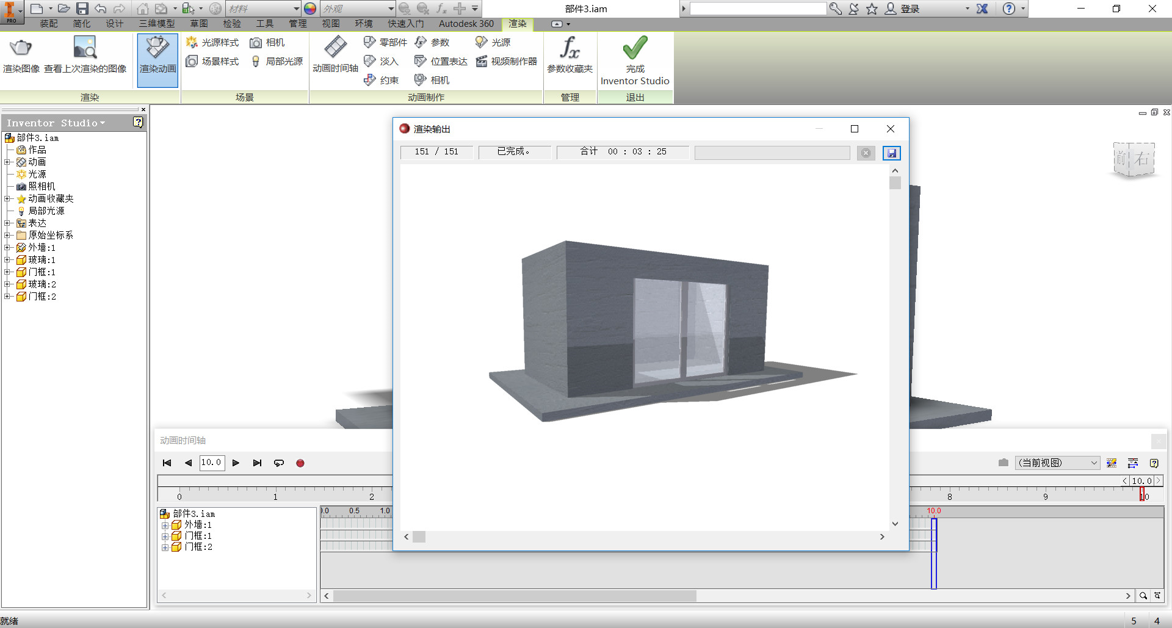
Task: Expand the 动画收藏夹 tree node
Action: point(7,199)
